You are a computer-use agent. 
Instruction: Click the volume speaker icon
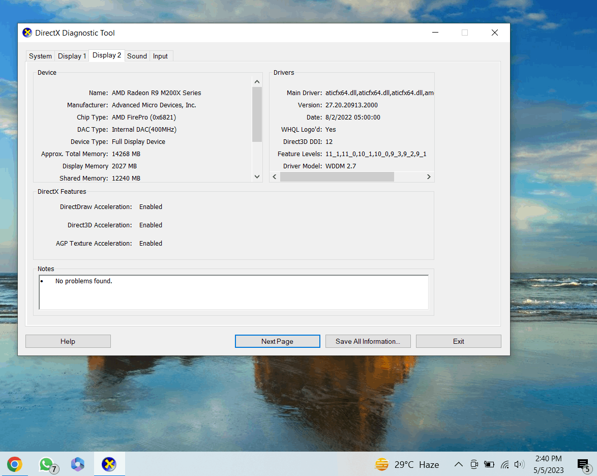pos(519,464)
